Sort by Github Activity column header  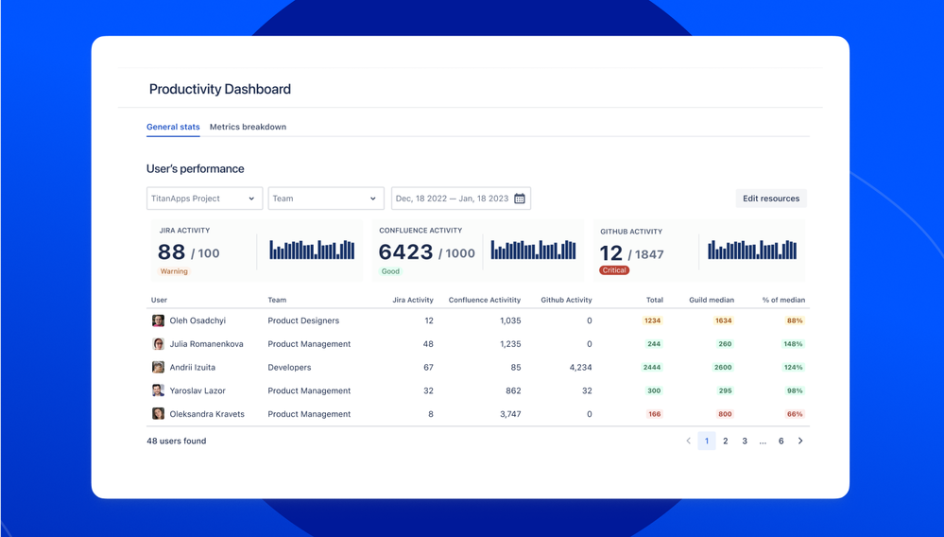566,300
